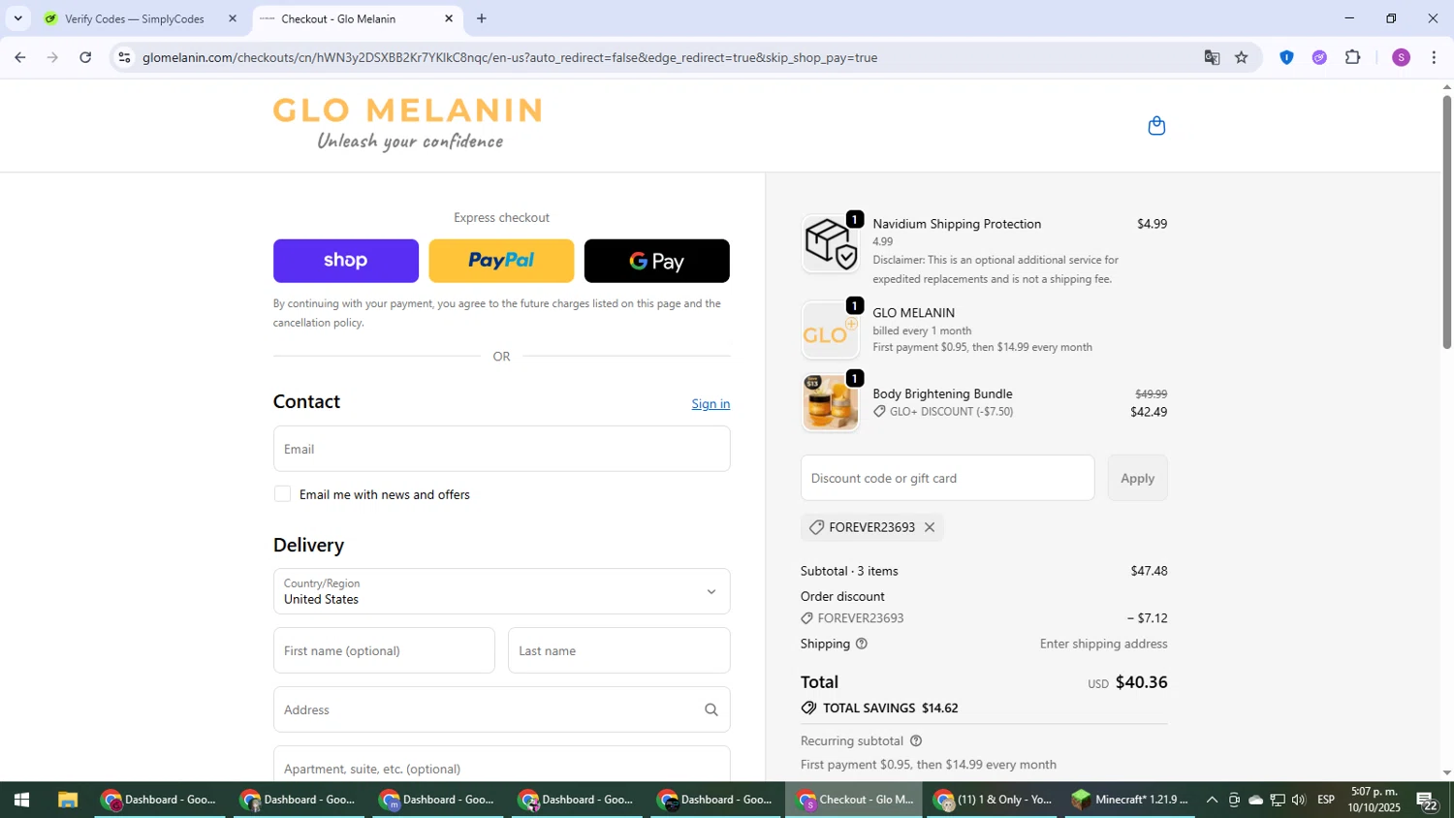Image resolution: width=1454 pixels, height=818 pixels.
Task: Close the Verify Codes tab
Action: click(233, 18)
